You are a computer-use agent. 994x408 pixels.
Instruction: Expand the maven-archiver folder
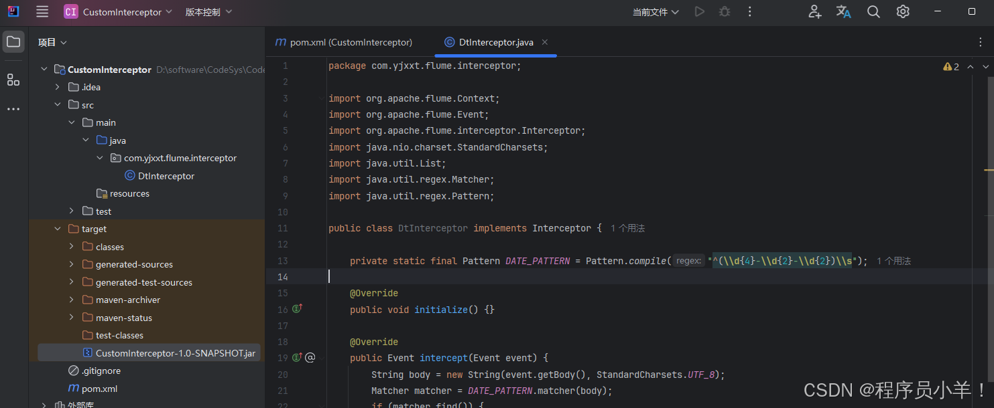(72, 300)
